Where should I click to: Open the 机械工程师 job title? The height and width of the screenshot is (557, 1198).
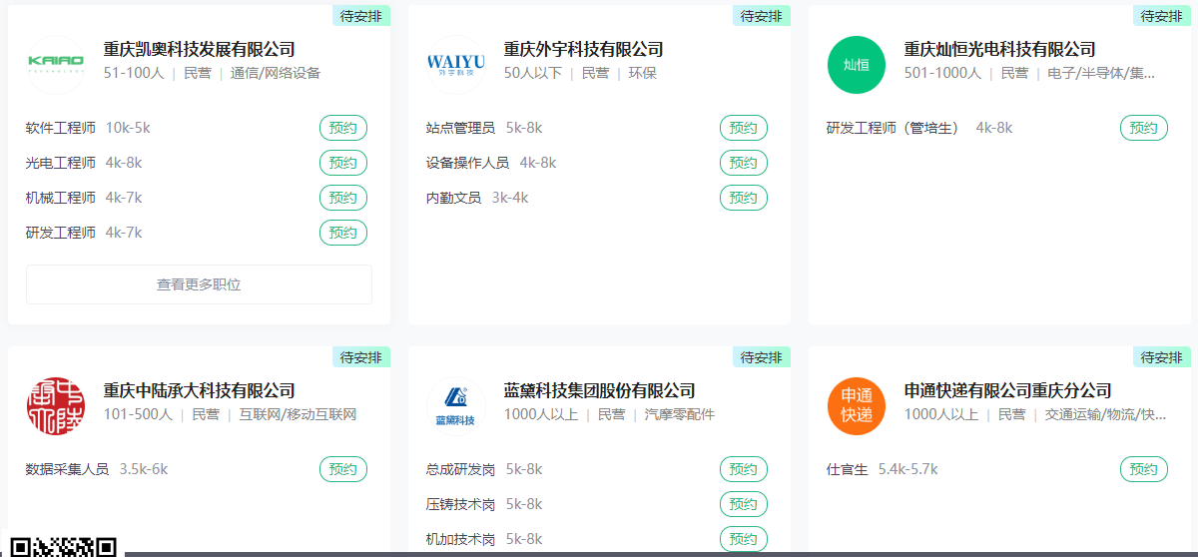tap(61, 198)
